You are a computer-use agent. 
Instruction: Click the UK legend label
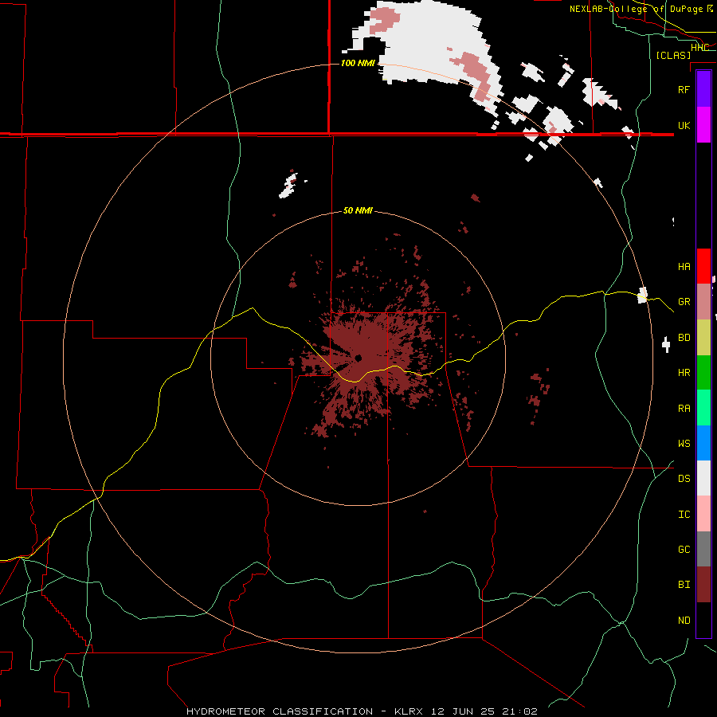click(x=684, y=126)
